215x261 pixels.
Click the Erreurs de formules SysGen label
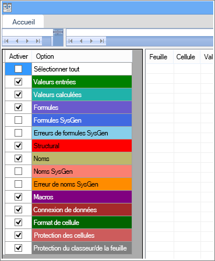(71, 133)
